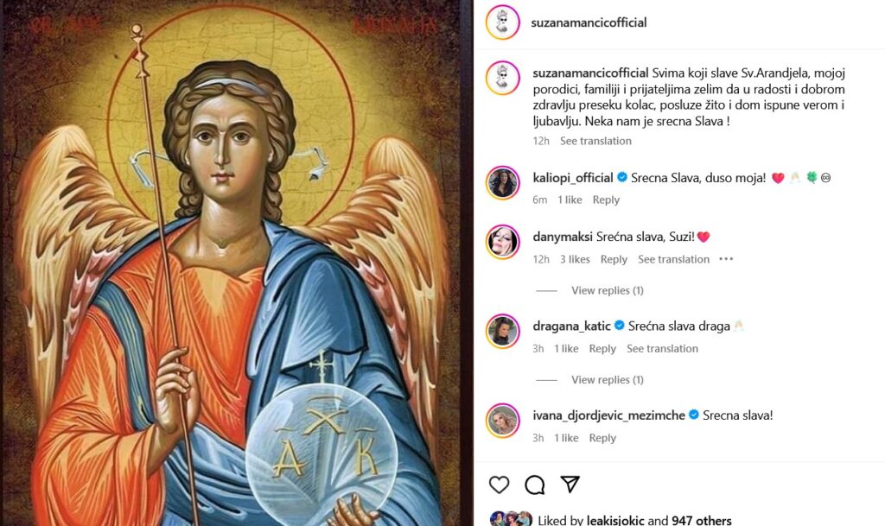The height and width of the screenshot is (526, 885).
Task: View likes count on danymaksi comment
Action: (574, 259)
